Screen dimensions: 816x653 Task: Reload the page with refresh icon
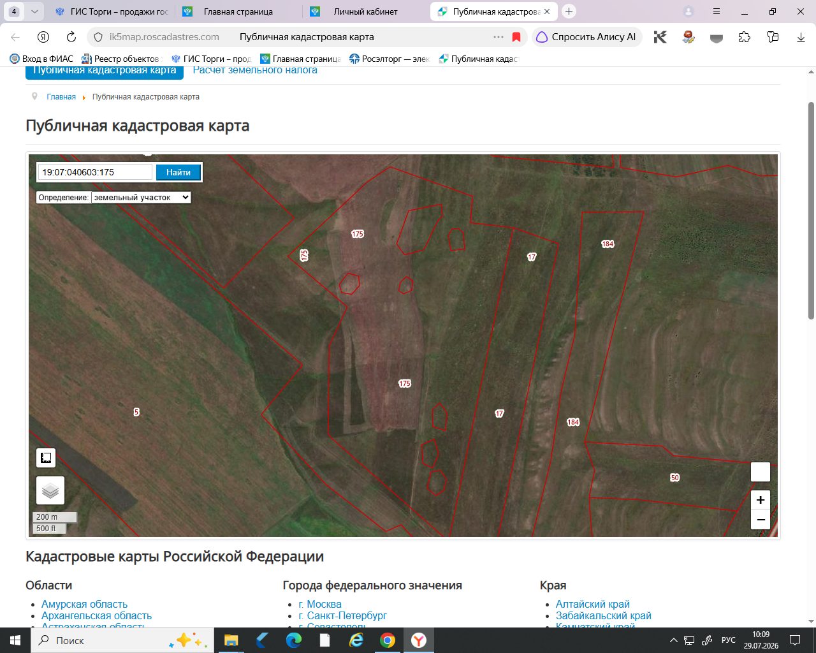[x=71, y=37]
